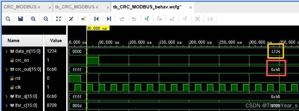Click the Go to Cursor icon
299x111 pixels.
pos(84,19)
